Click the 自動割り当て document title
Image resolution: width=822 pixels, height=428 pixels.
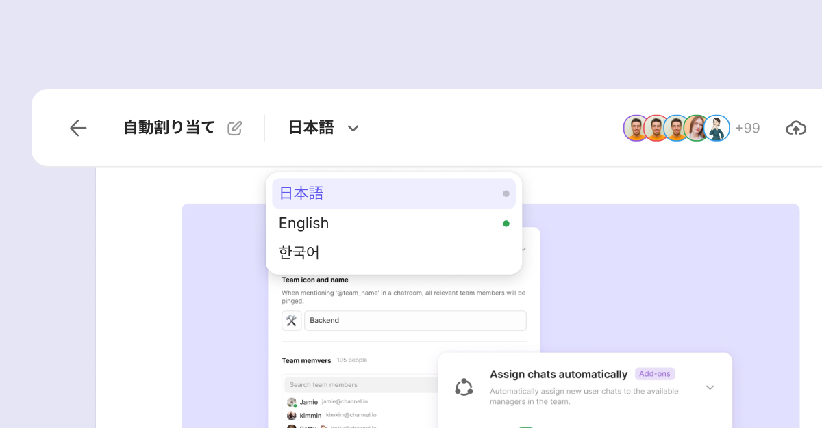(x=169, y=128)
